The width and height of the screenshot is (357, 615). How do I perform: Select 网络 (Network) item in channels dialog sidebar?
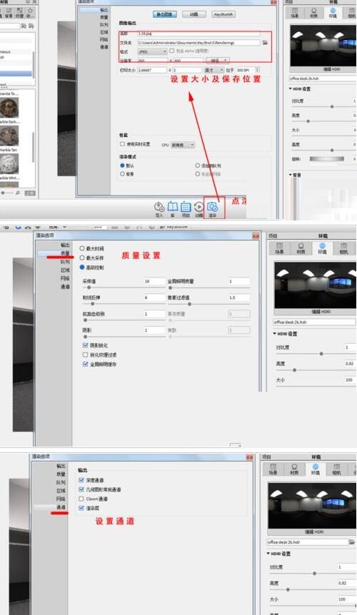[x=61, y=499]
